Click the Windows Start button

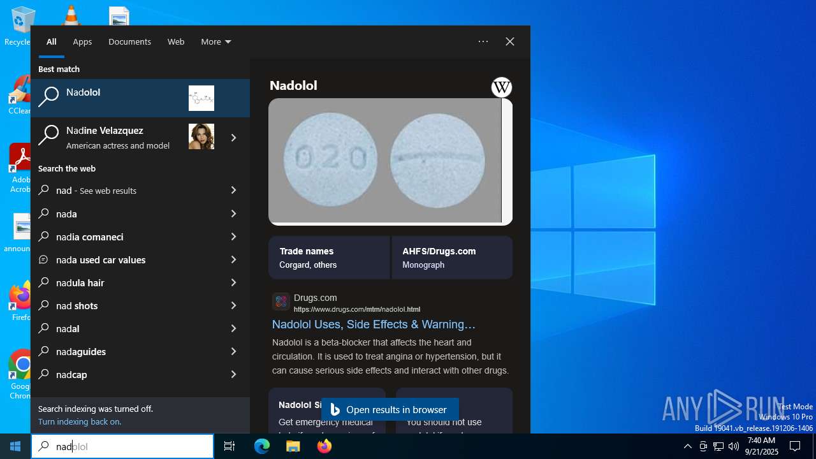coord(15,446)
